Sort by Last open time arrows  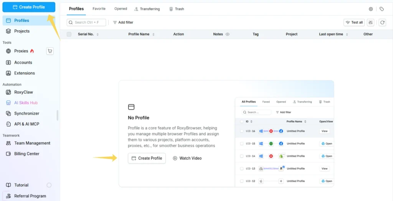347,34
